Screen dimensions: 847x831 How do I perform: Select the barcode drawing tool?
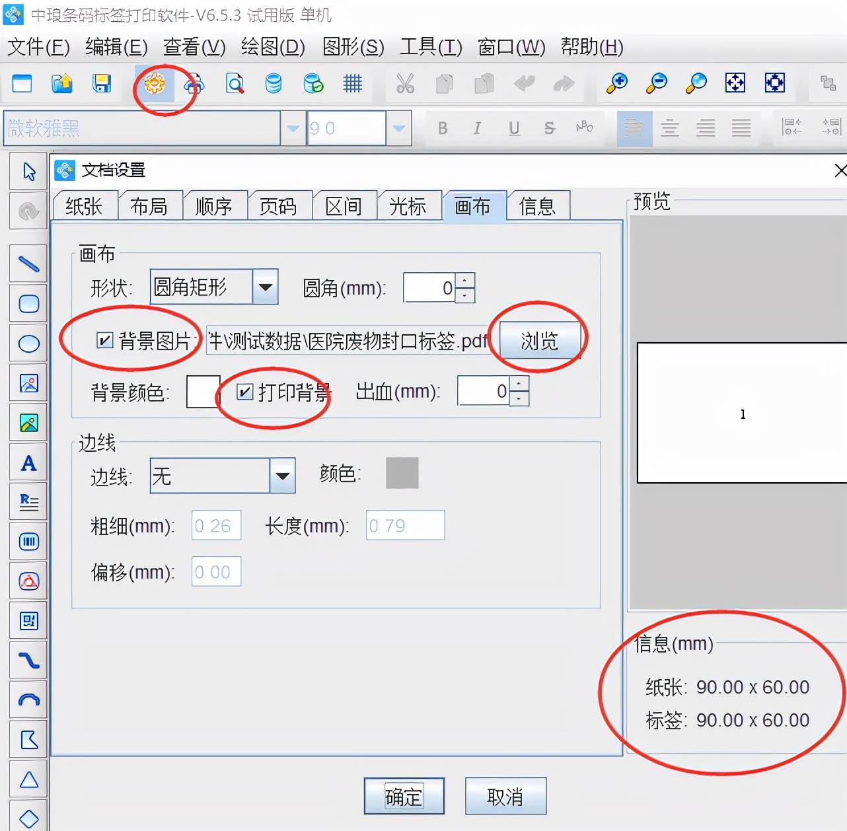(28, 542)
